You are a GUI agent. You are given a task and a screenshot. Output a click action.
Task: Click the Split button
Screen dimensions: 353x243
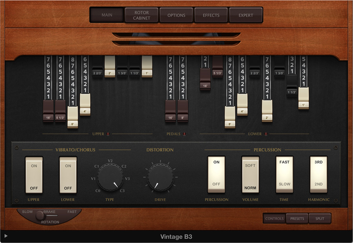(x=320, y=219)
